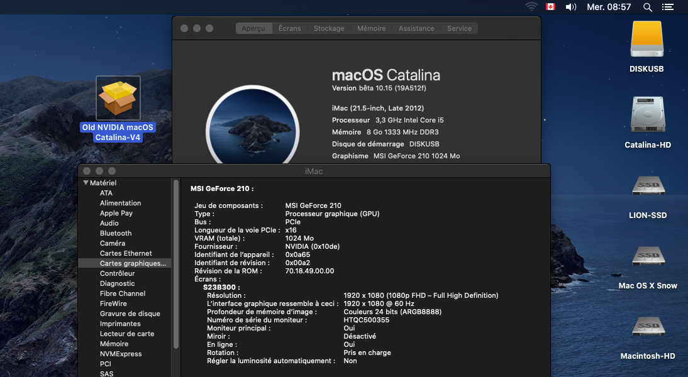Open the Mac OS X Snow drive icon
The height and width of the screenshot is (377, 688).
click(648, 256)
